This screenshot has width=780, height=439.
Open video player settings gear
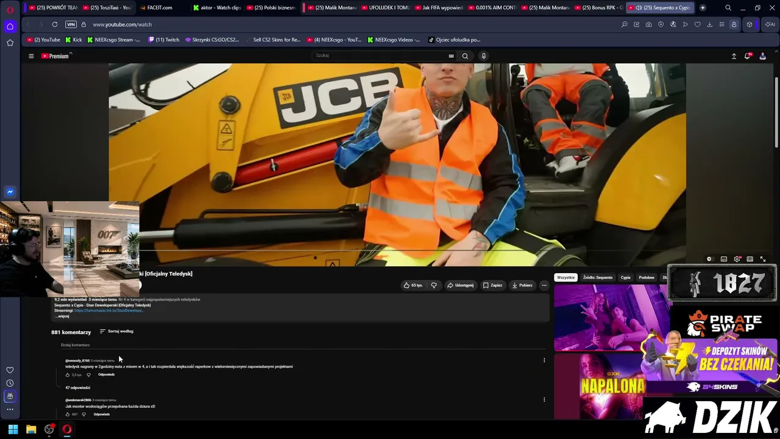pyautogui.click(x=737, y=259)
